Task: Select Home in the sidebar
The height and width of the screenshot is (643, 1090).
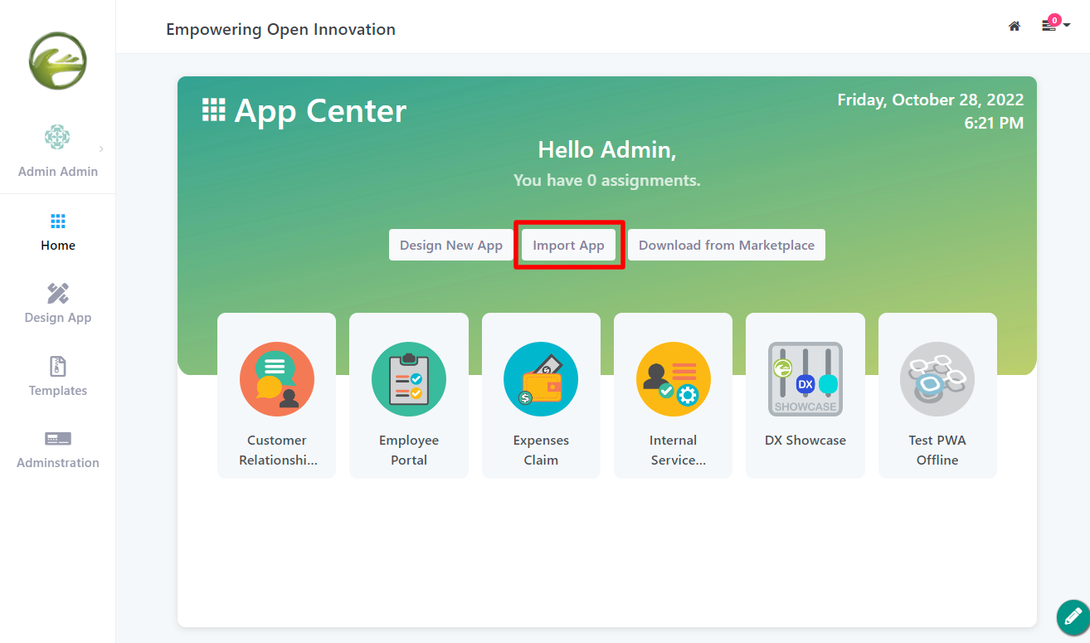Action: point(58,231)
